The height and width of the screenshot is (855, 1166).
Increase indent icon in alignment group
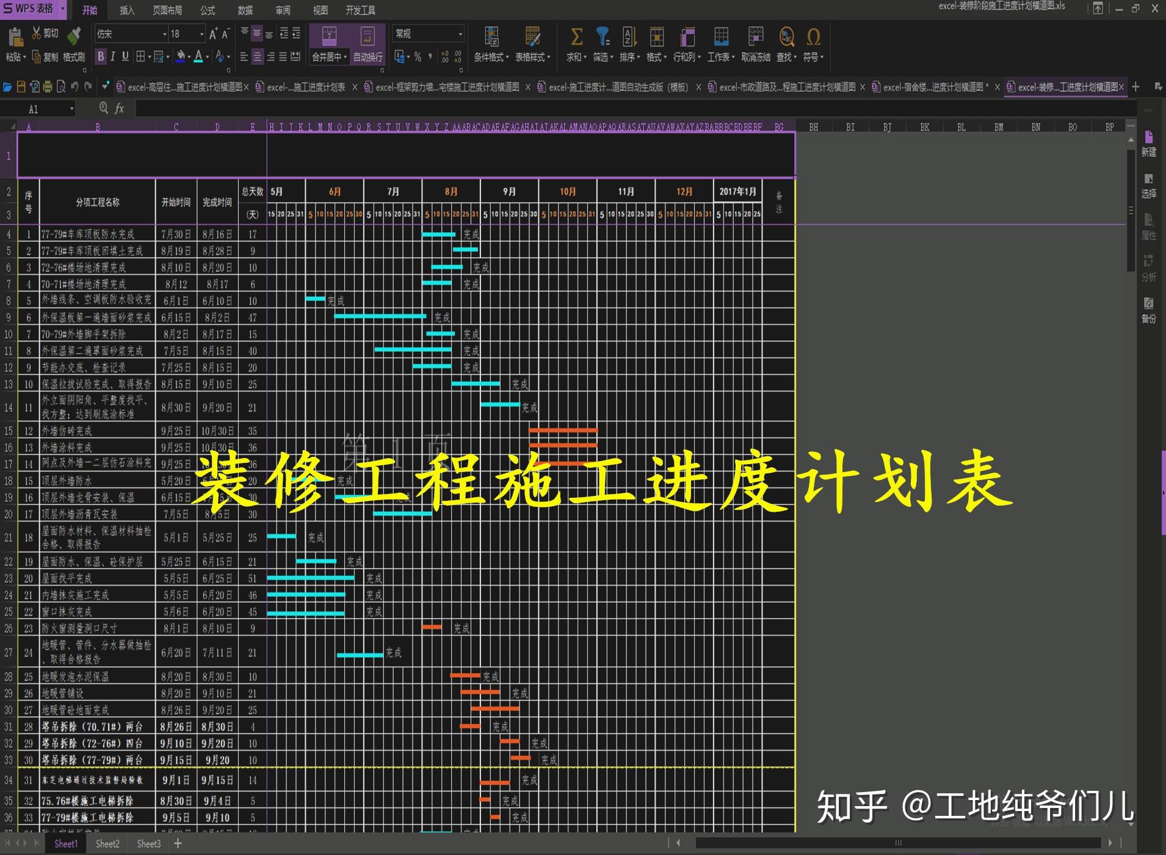pyautogui.click(x=296, y=33)
